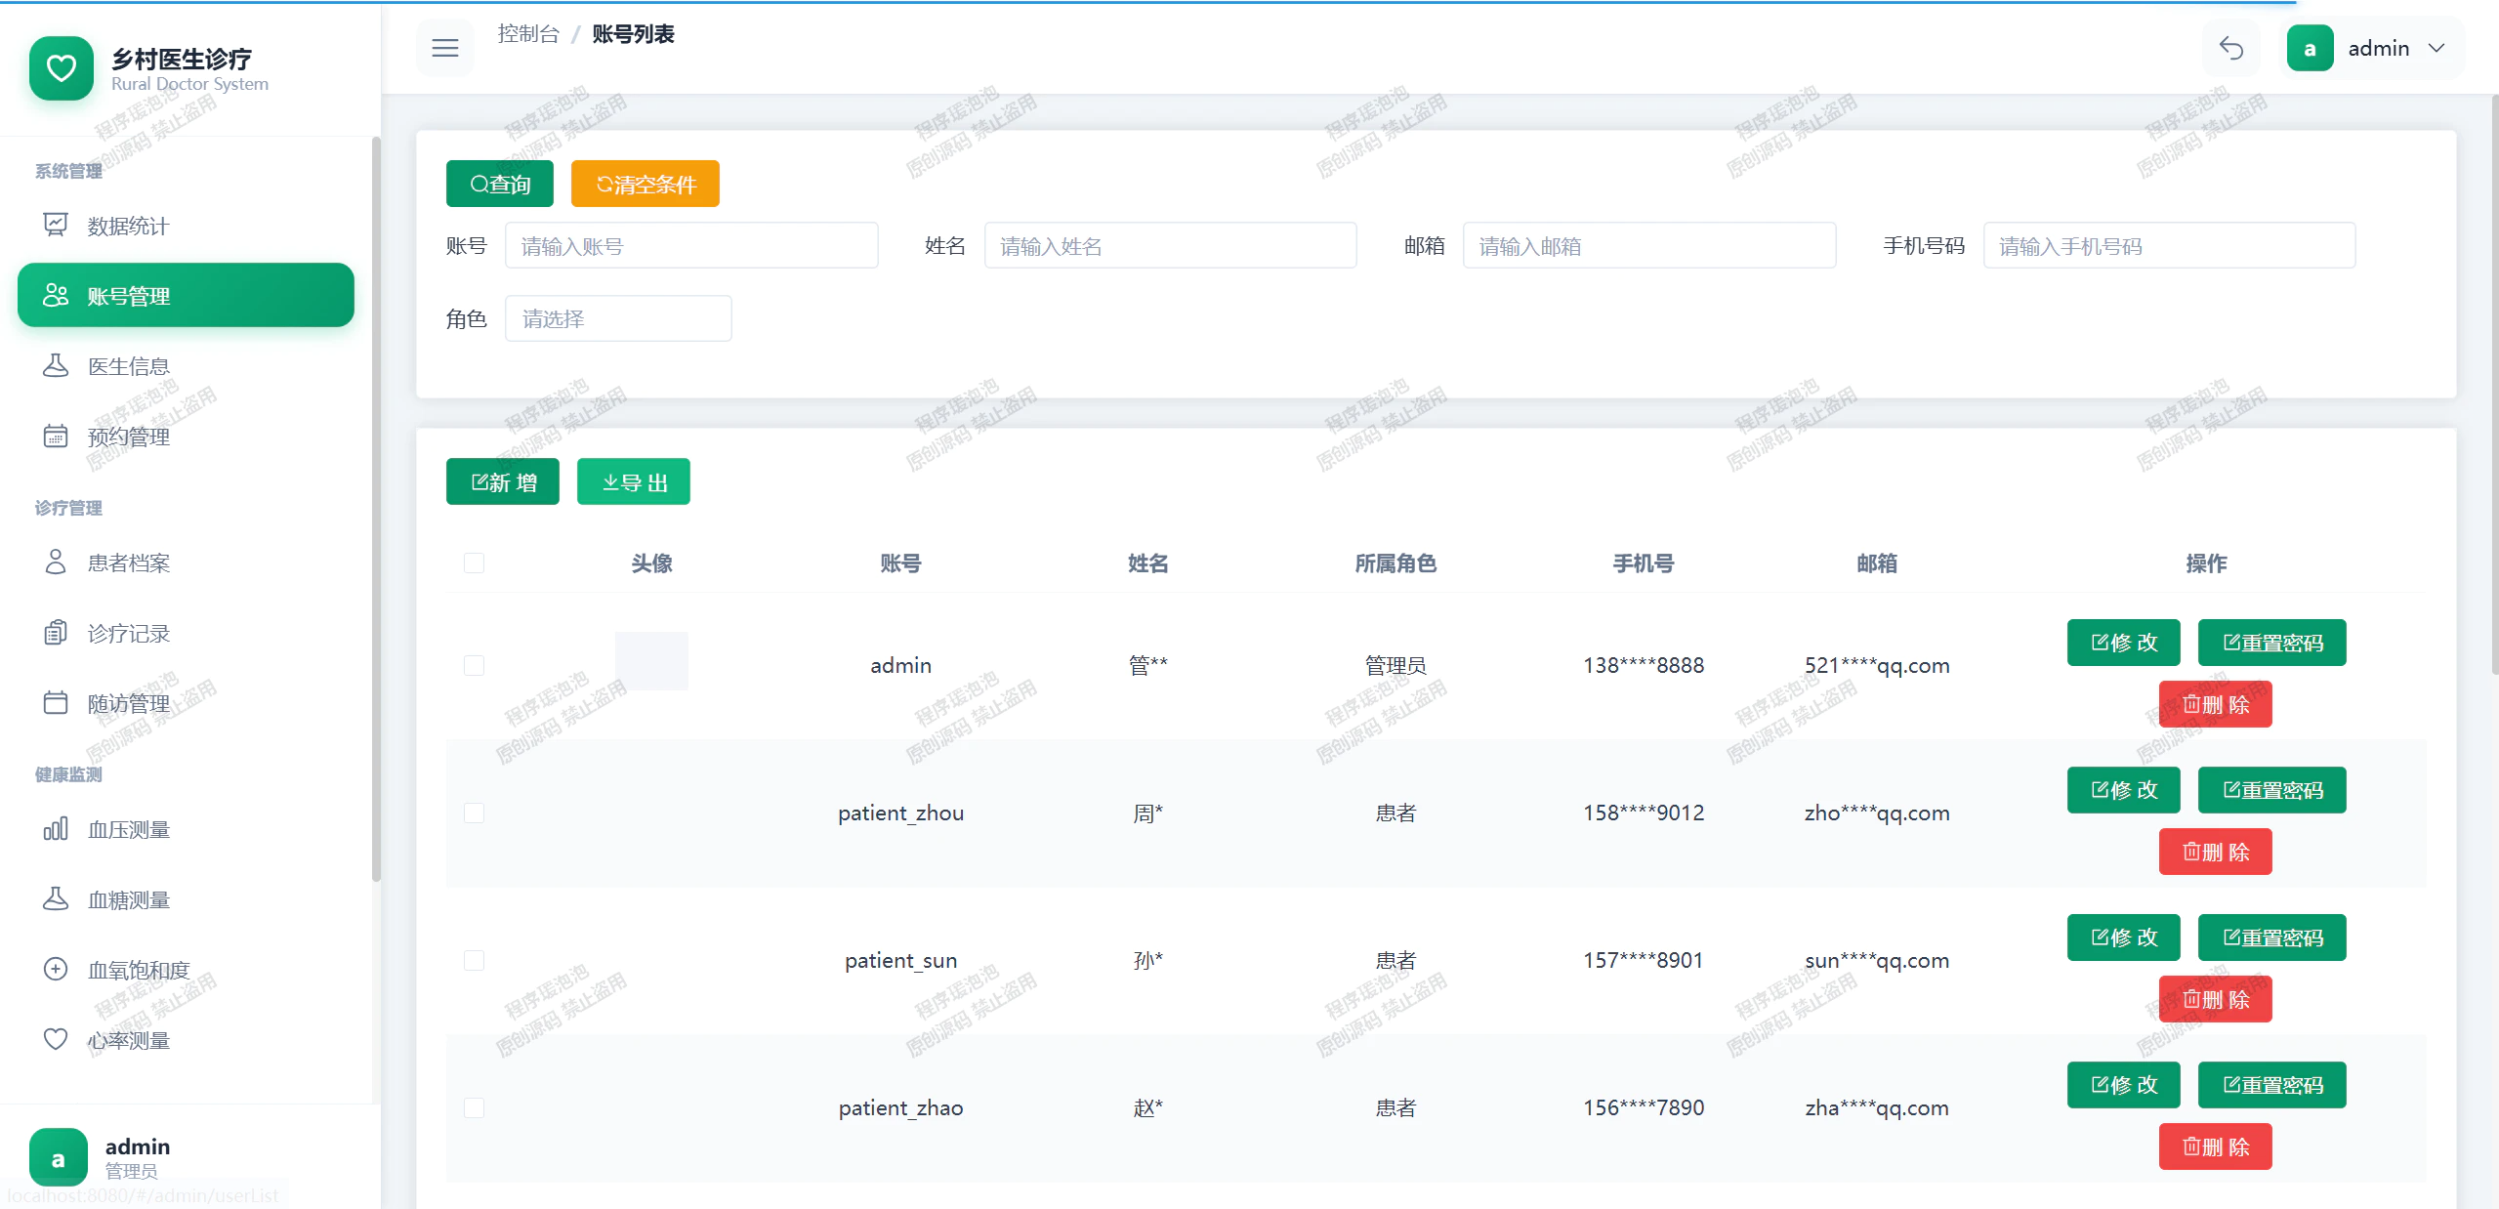Click 重置密码 for patient_zhao
Screen dimensions: 2499x1209
coord(2272,1085)
